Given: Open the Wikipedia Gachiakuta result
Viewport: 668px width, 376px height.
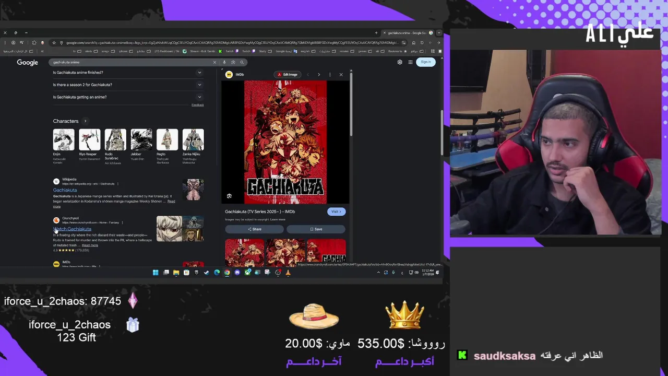Looking at the screenshot, I should (65, 190).
